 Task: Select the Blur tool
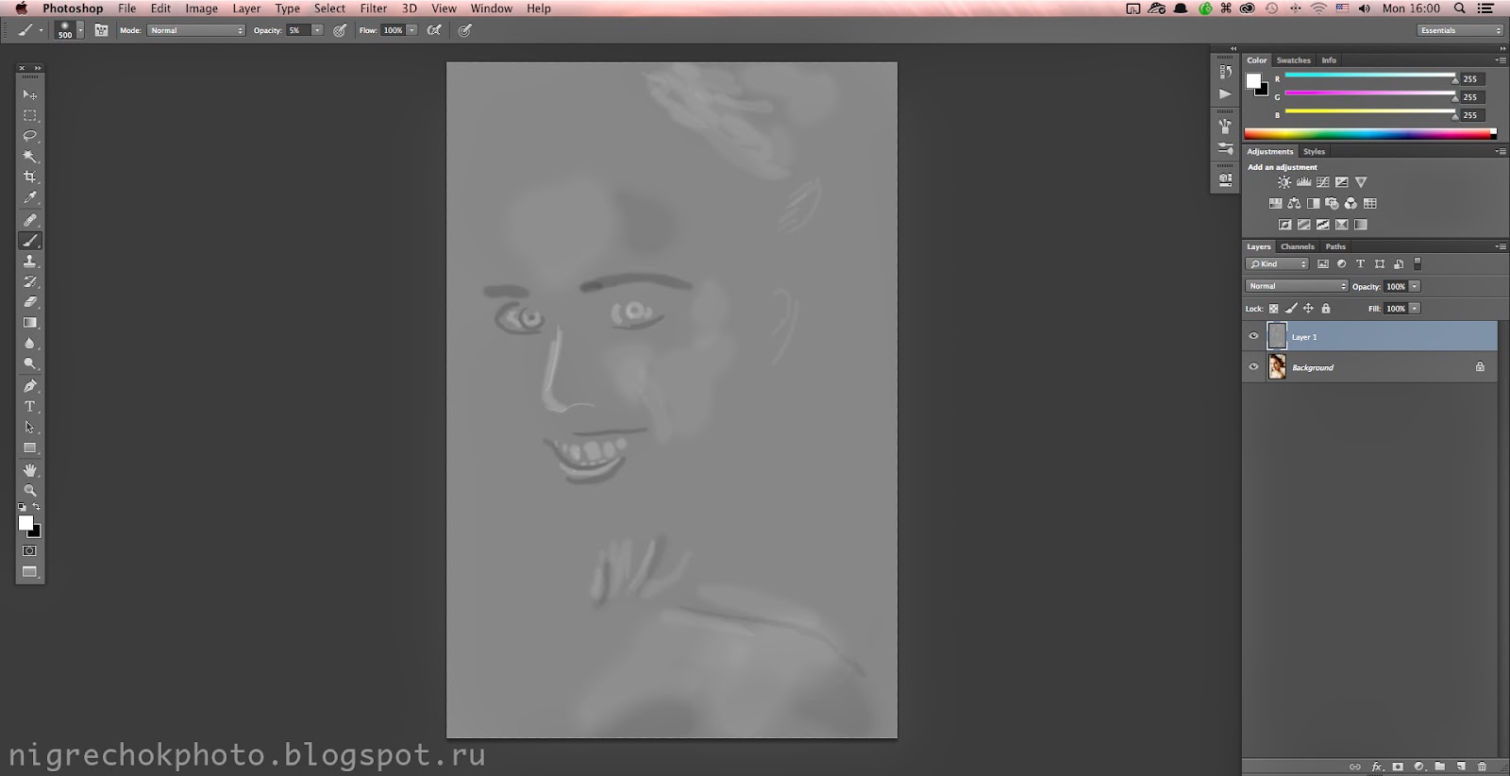tap(30, 344)
